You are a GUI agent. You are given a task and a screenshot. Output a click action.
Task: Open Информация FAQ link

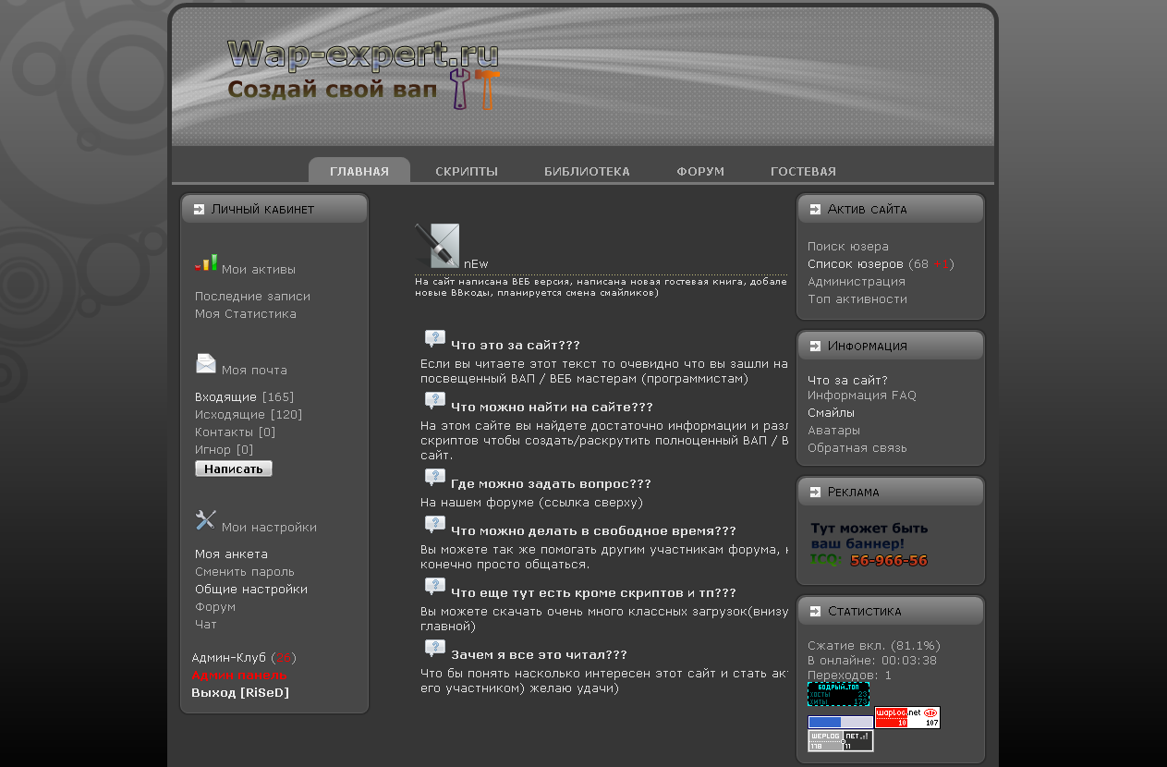(x=862, y=396)
